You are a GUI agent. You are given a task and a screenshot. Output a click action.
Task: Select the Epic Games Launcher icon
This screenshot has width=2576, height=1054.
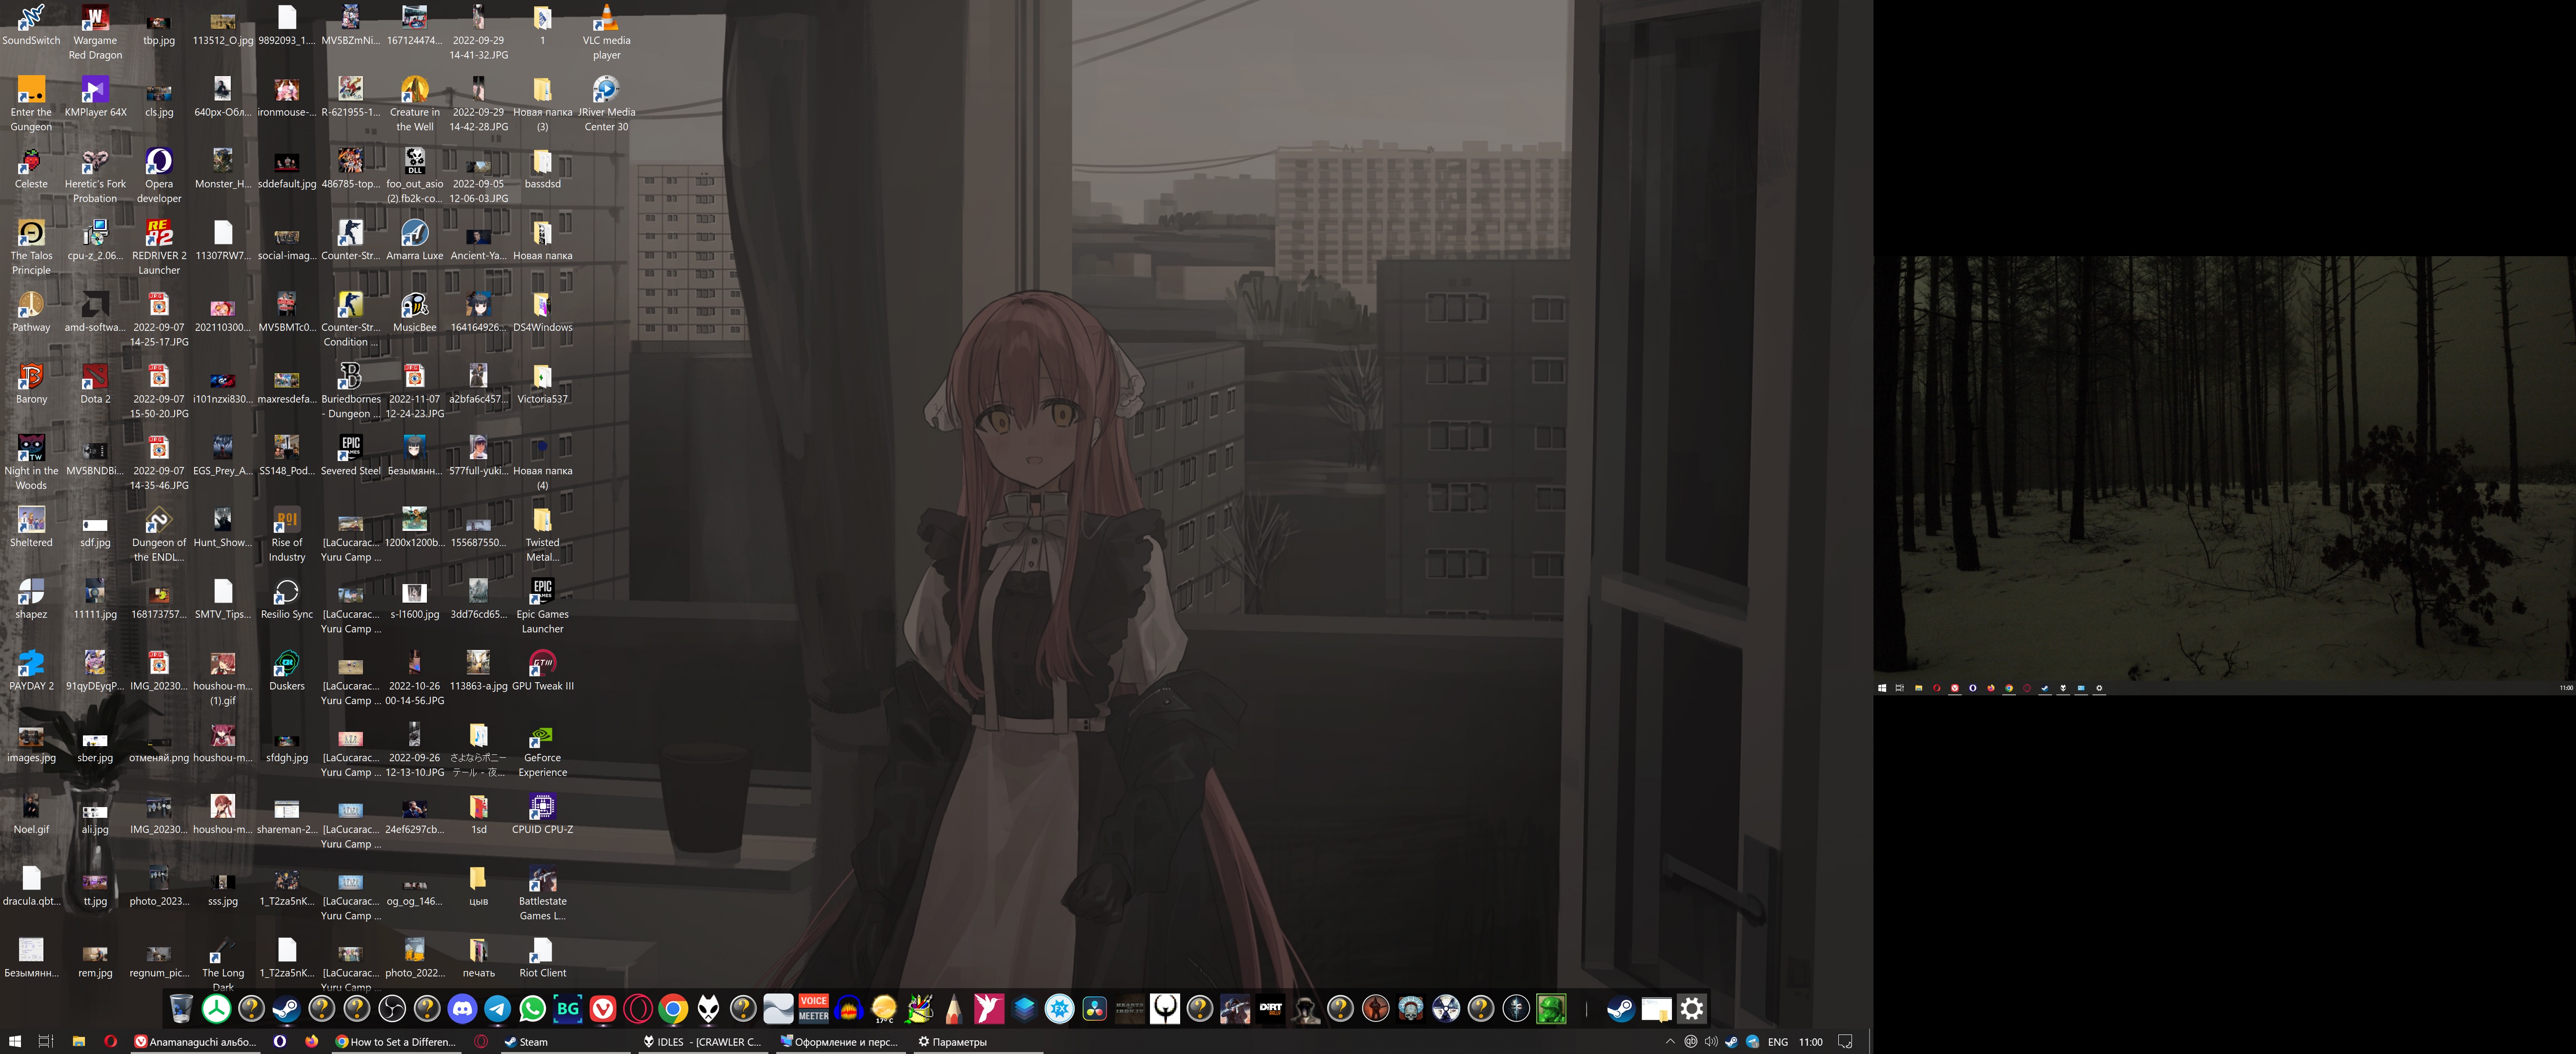pyautogui.click(x=542, y=606)
